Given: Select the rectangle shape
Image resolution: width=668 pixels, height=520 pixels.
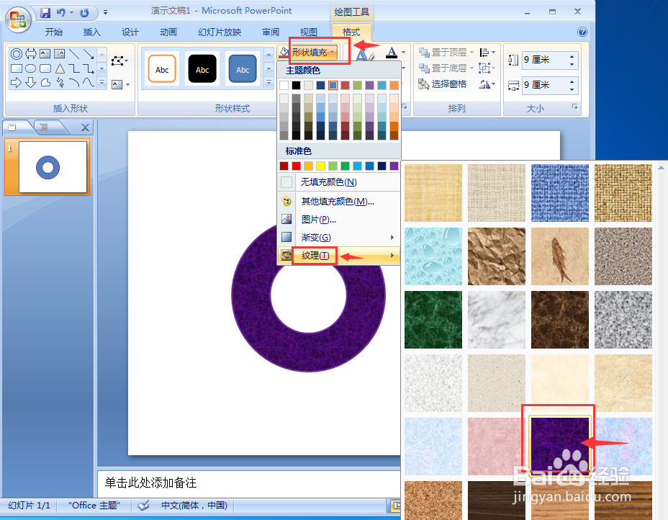Looking at the screenshot, I should [16, 68].
